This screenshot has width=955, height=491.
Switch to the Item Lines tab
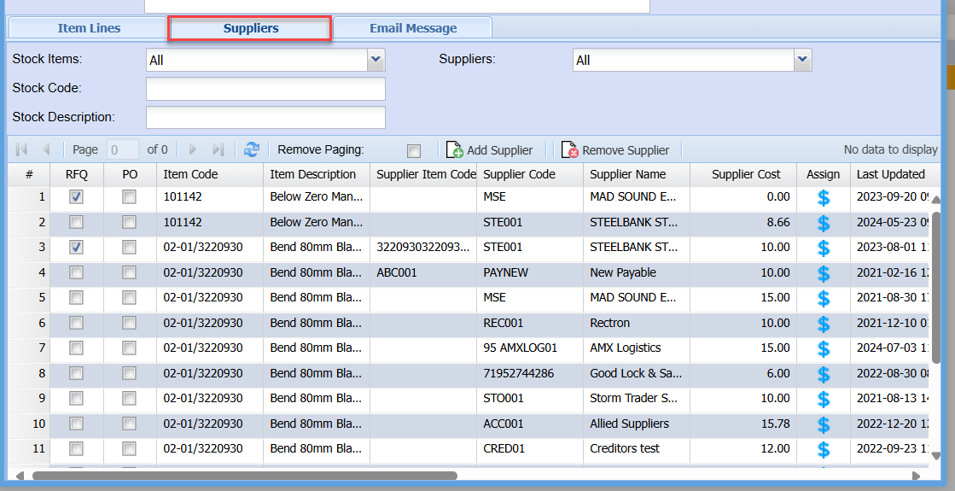(x=89, y=28)
